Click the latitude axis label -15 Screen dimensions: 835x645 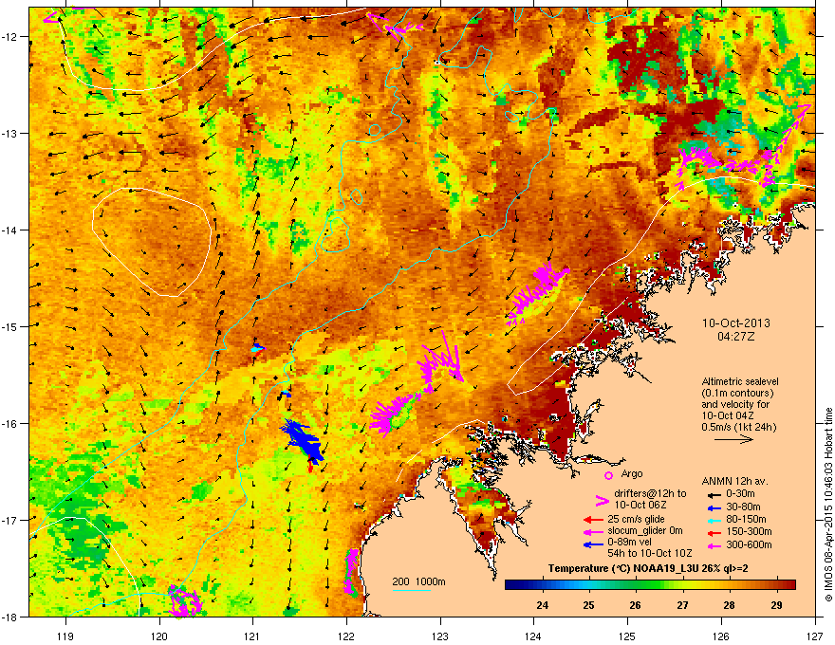[x=10, y=326]
